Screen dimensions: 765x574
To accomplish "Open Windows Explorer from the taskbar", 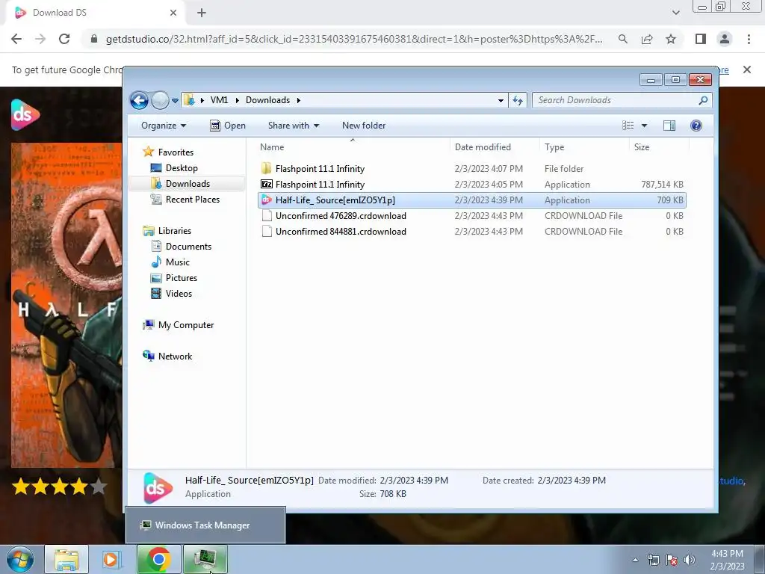I will pyautogui.click(x=66, y=559).
